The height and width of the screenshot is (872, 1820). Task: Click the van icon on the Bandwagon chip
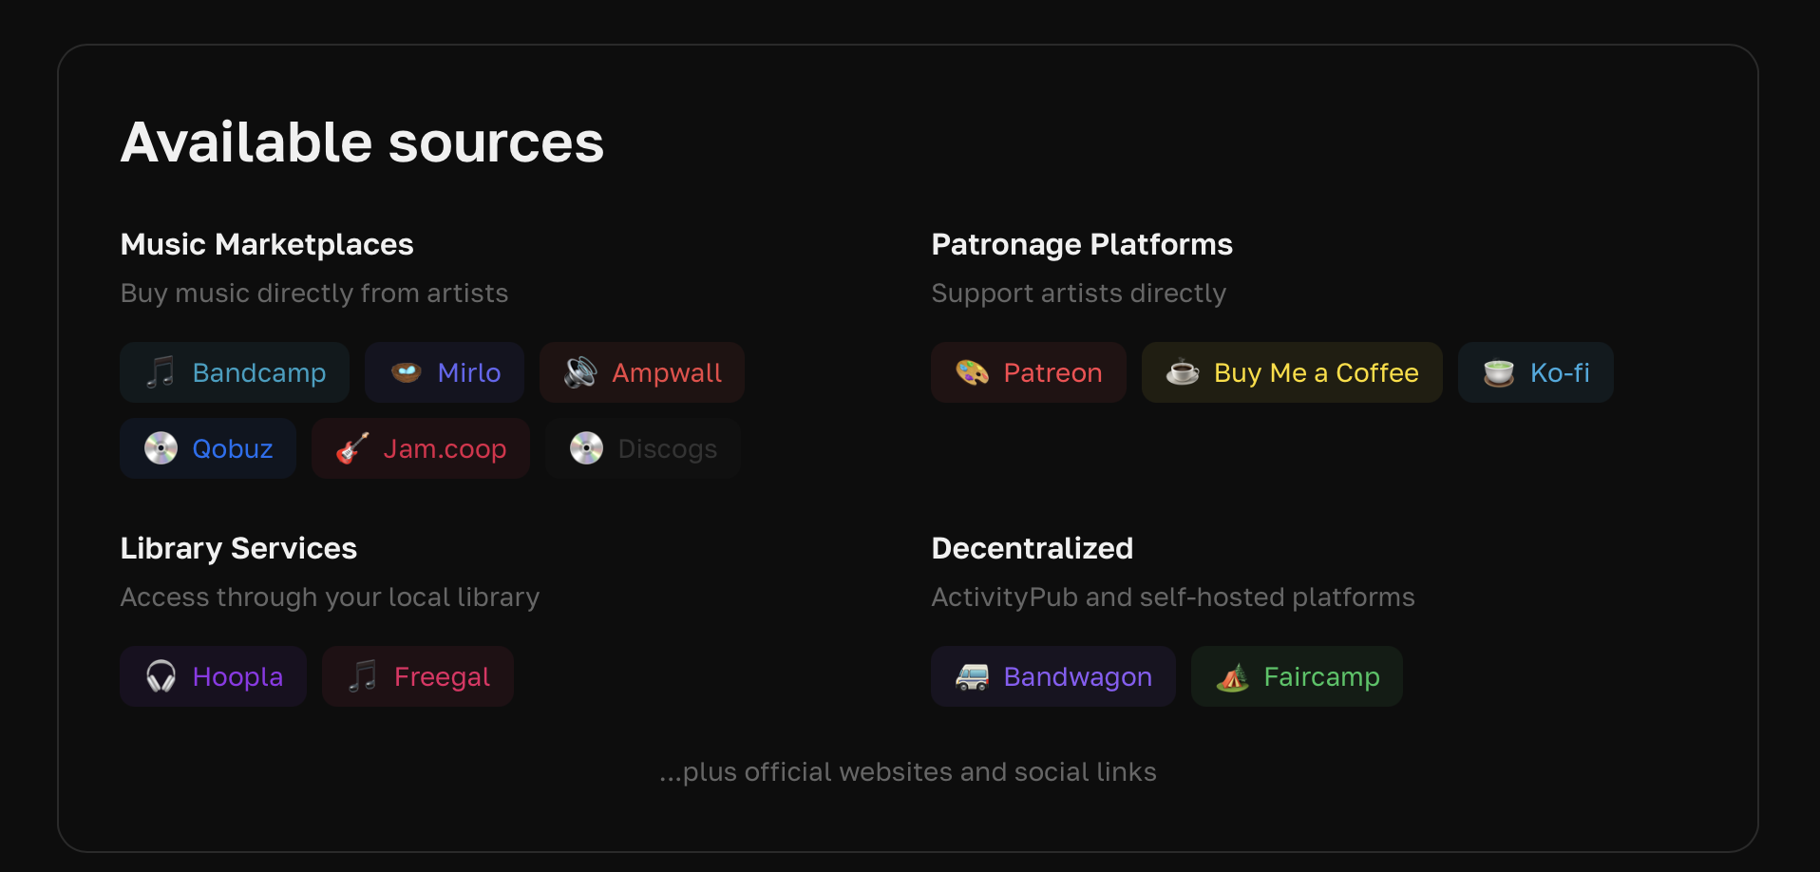click(x=971, y=676)
